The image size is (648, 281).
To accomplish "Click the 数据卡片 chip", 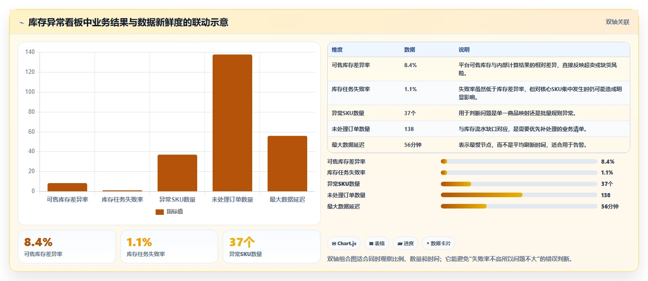I will pyautogui.click(x=438, y=243).
